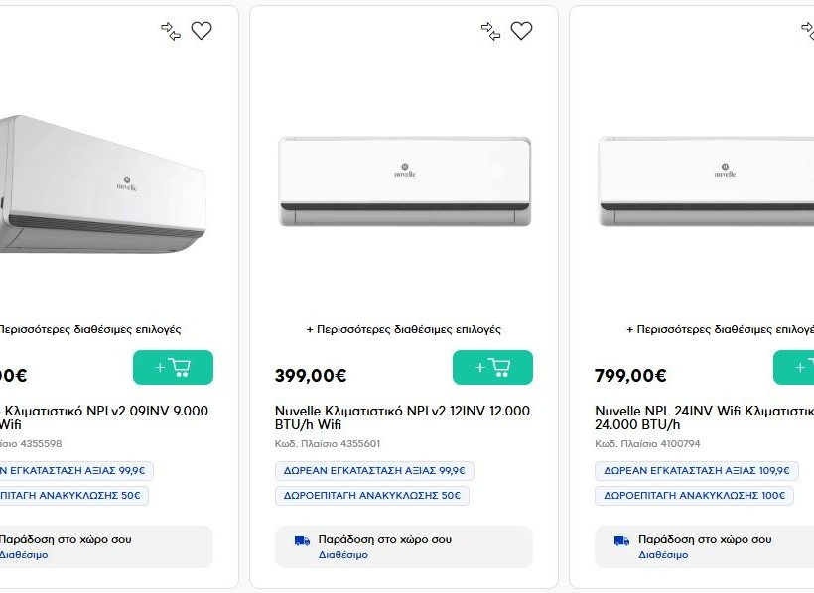Click 100€ recycling voucher badge on 24INV
The height and width of the screenshot is (593, 814).
pyautogui.click(x=694, y=496)
